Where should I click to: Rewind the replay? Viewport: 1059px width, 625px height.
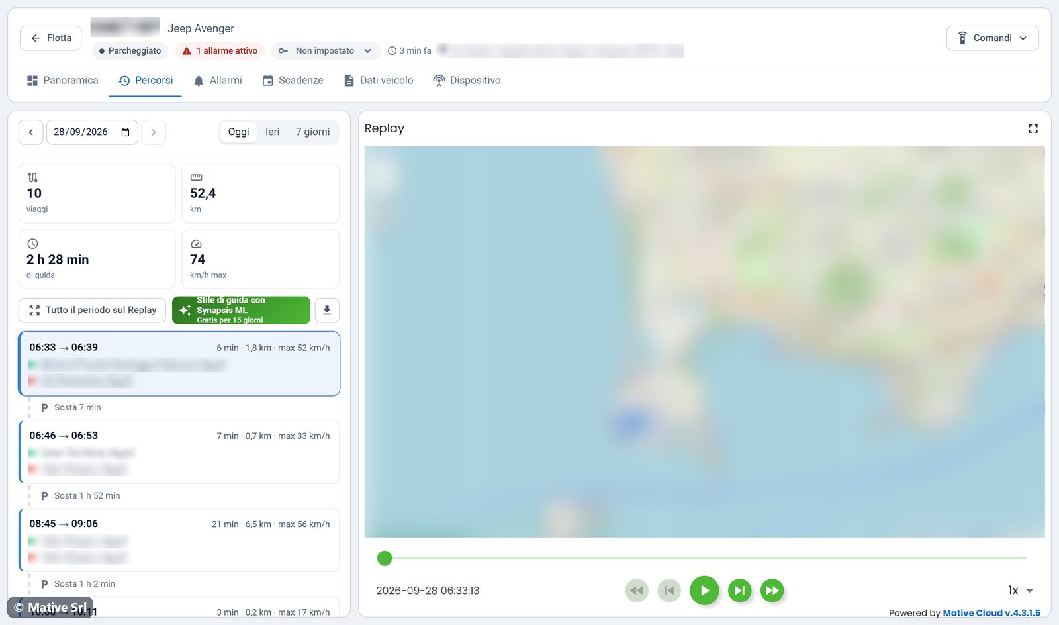coord(637,591)
